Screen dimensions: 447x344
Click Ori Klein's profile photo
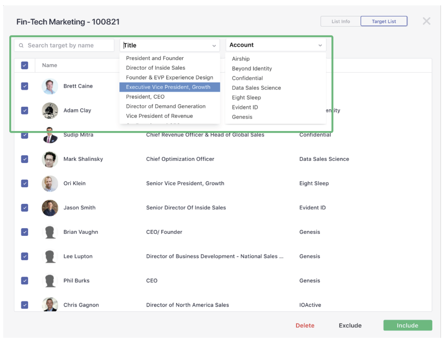tap(50, 183)
